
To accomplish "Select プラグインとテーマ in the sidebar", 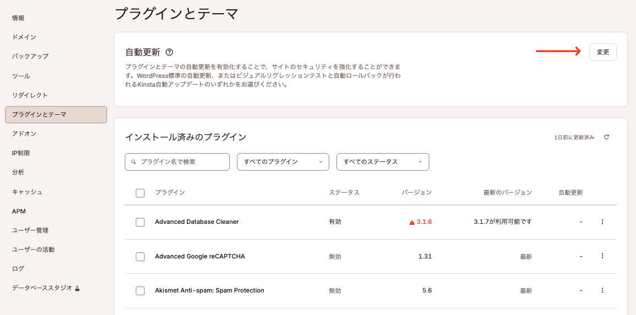I will pyautogui.click(x=56, y=115).
